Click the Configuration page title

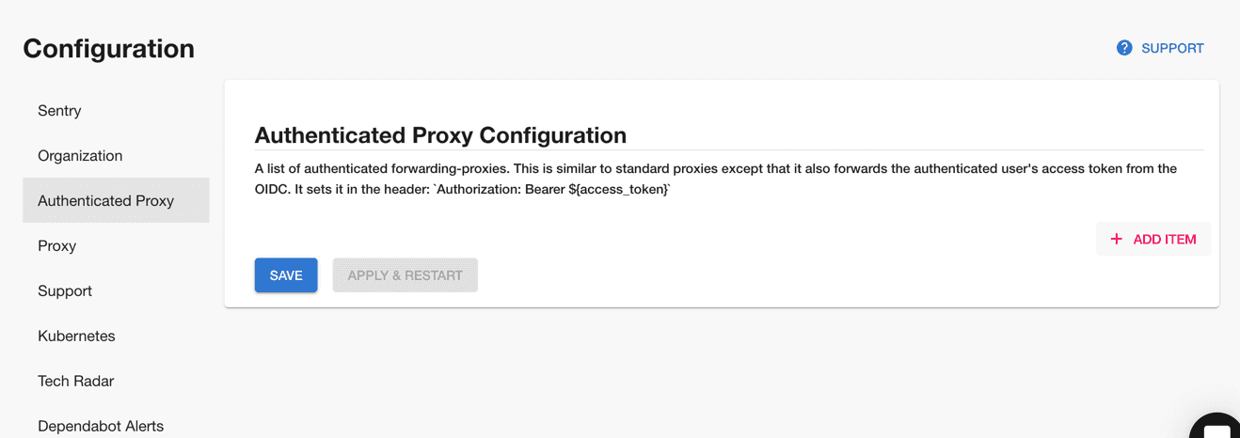(x=109, y=48)
